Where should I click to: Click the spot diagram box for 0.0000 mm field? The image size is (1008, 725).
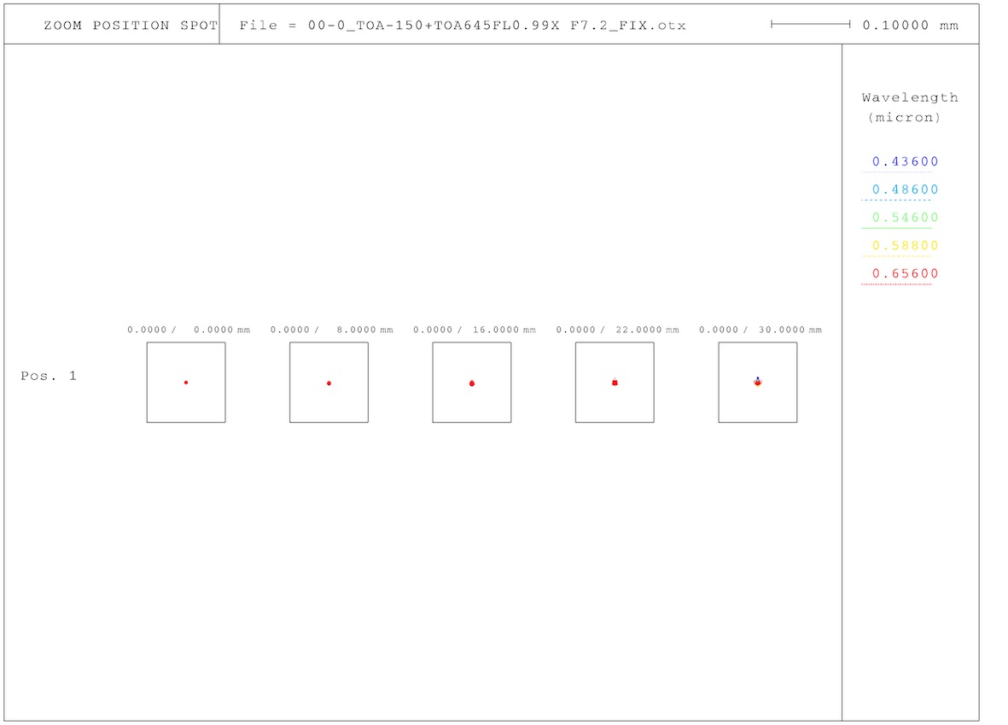(186, 382)
